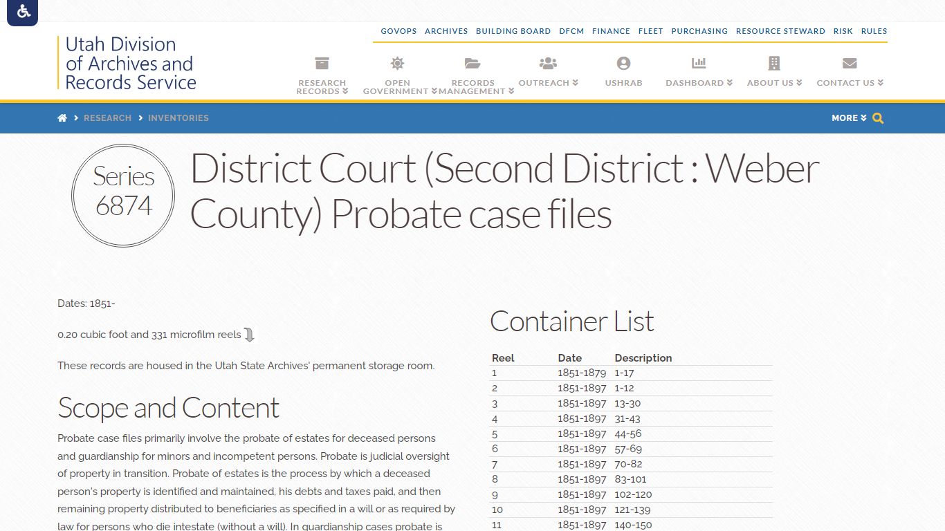Open the BUILDING BOARD top link
945x531 pixels.
(x=513, y=31)
